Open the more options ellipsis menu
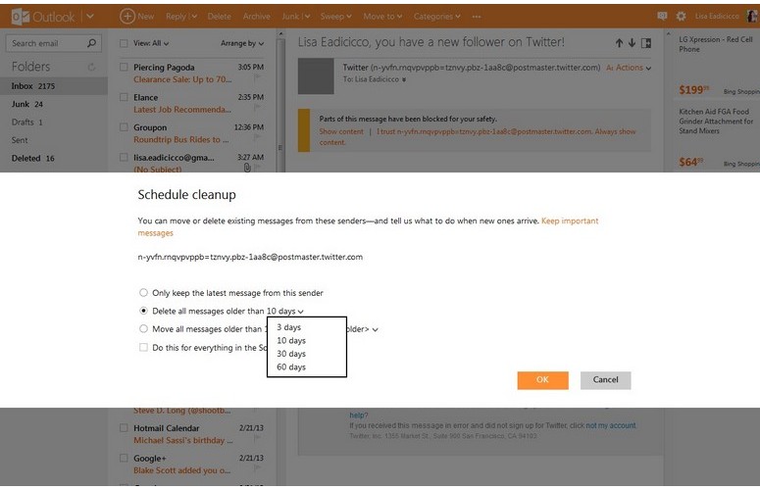 coord(477,16)
